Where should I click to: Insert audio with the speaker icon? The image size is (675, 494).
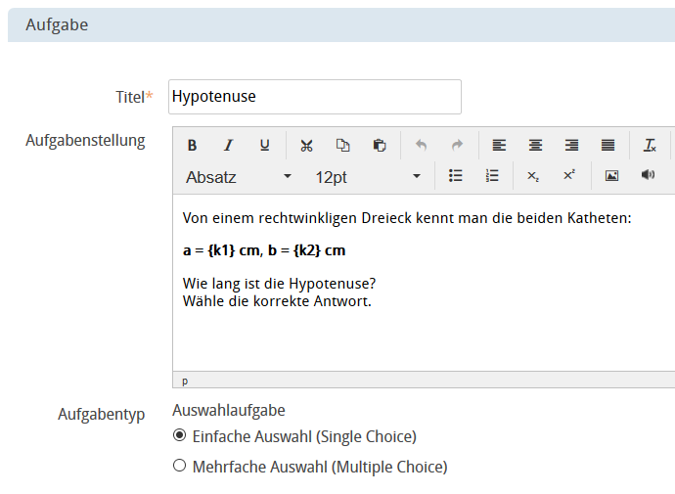[x=648, y=176]
